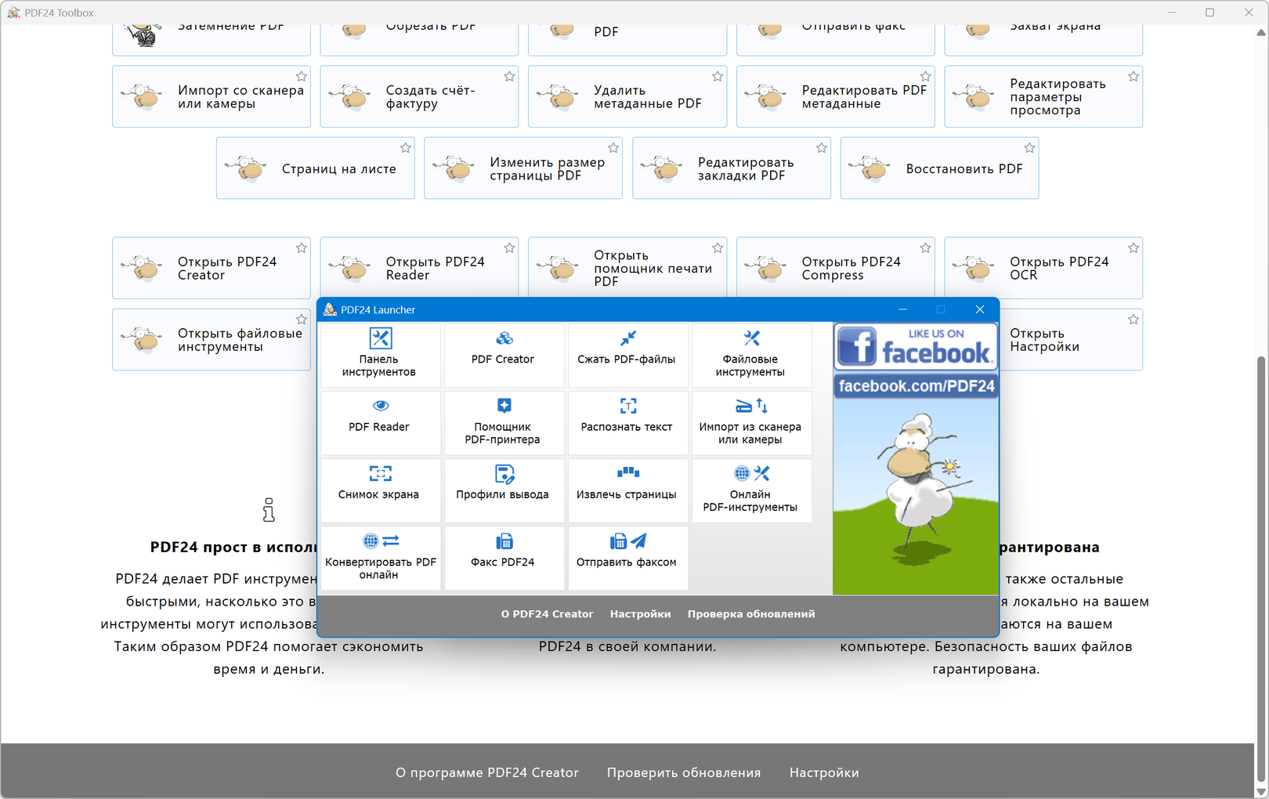This screenshot has width=1269, height=799.
Task: Click the Facebook PDF24 banner
Action: pyautogui.click(x=915, y=362)
